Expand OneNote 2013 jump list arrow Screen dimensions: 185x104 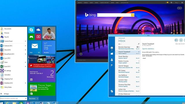[x=25, y=83]
